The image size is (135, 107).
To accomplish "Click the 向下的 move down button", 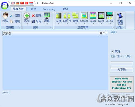I will coord(122,70).
